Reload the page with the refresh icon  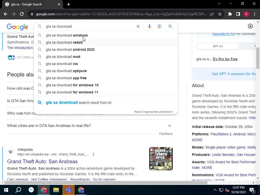point(22,14)
